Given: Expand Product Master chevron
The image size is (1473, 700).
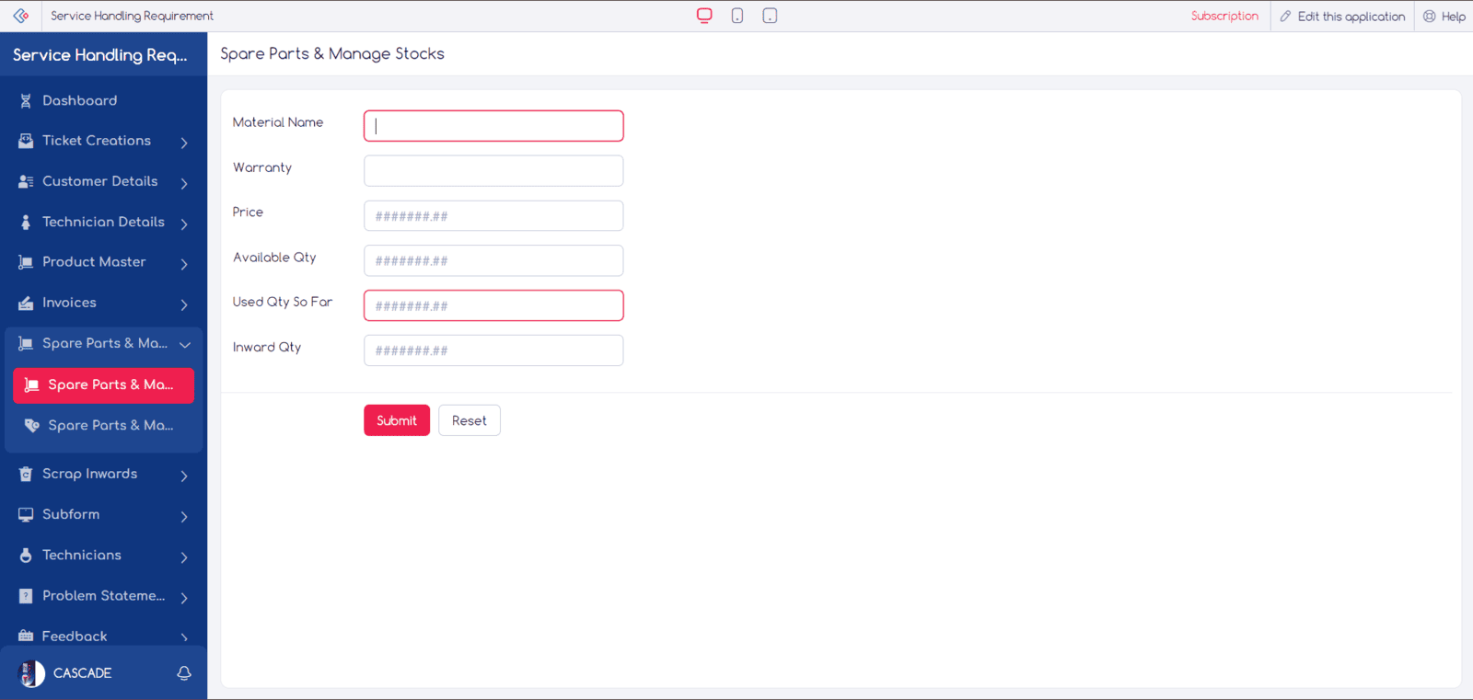Looking at the screenshot, I should pos(184,264).
